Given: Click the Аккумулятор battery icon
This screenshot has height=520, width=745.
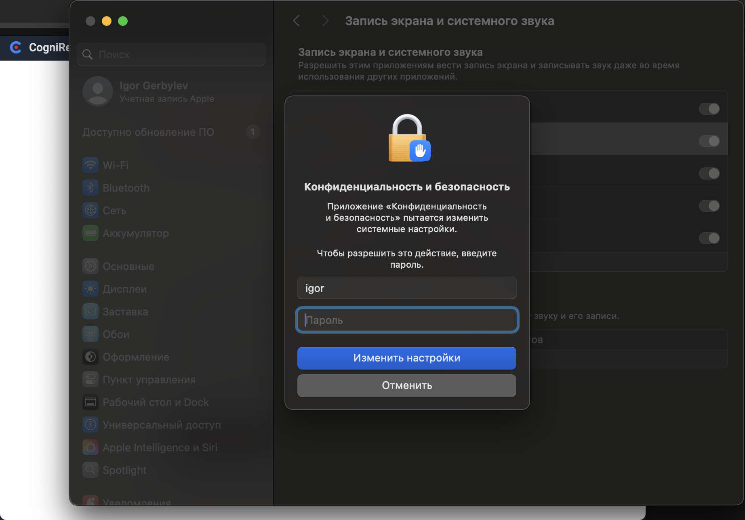Looking at the screenshot, I should 90,233.
